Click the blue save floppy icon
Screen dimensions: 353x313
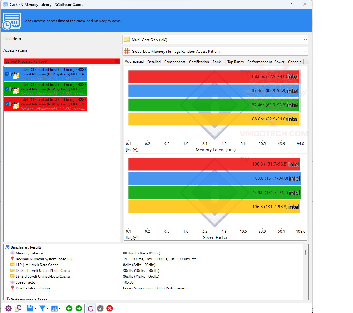tap(30, 308)
